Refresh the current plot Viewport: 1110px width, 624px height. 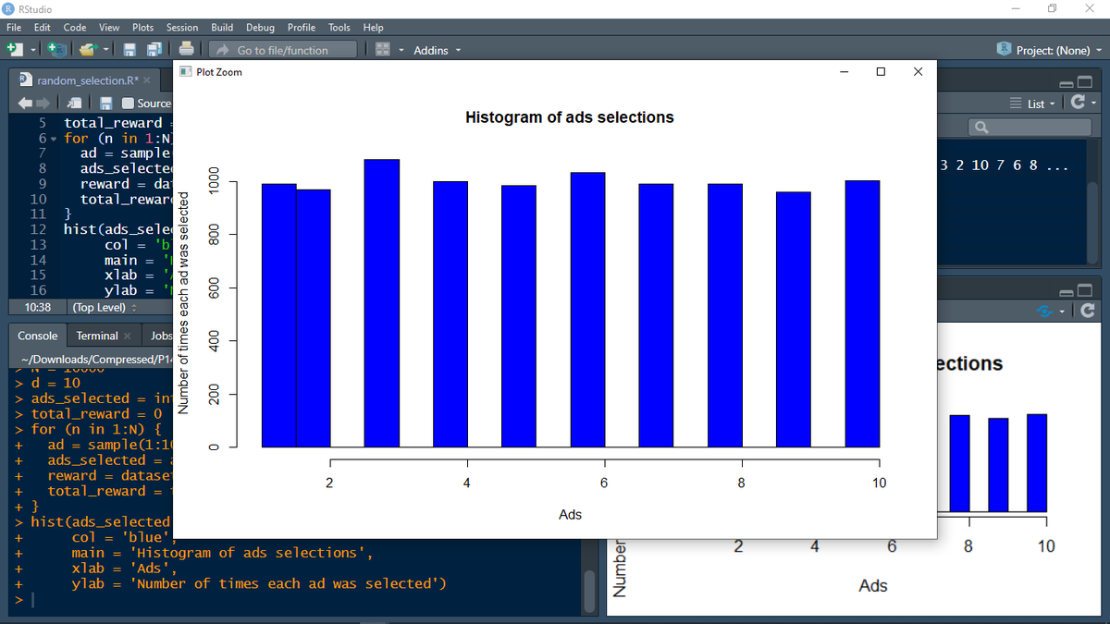click(1086, 312)
